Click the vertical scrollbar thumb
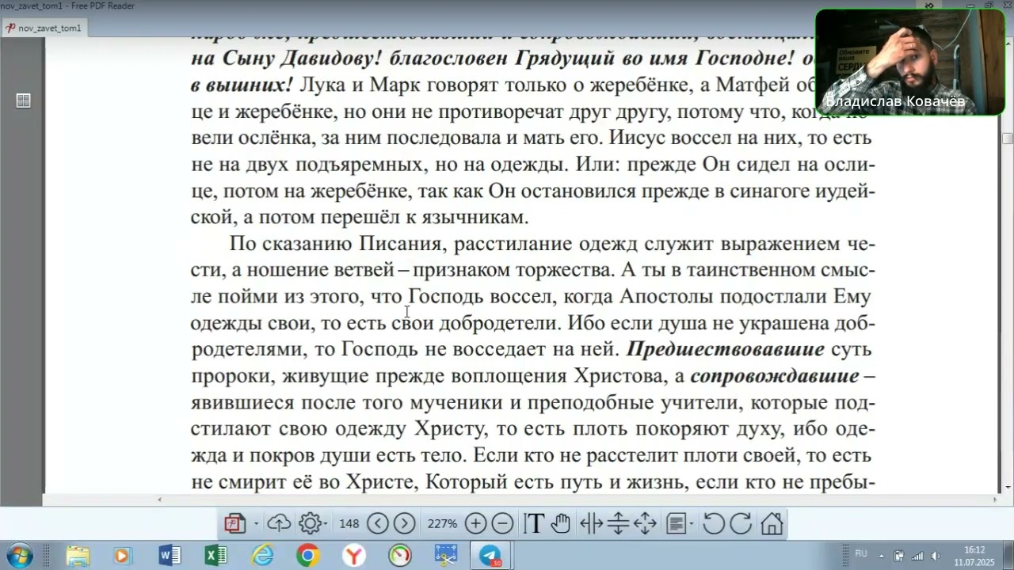 (x=1008, y=139)
